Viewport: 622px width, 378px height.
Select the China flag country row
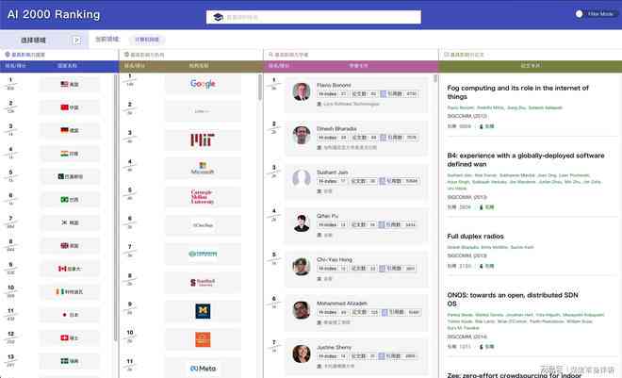[x=70, y=107]
